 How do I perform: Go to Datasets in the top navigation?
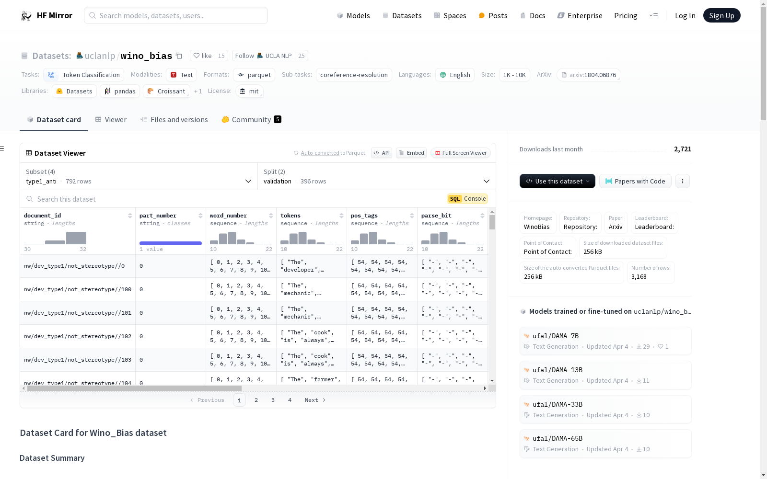point(402,15)
